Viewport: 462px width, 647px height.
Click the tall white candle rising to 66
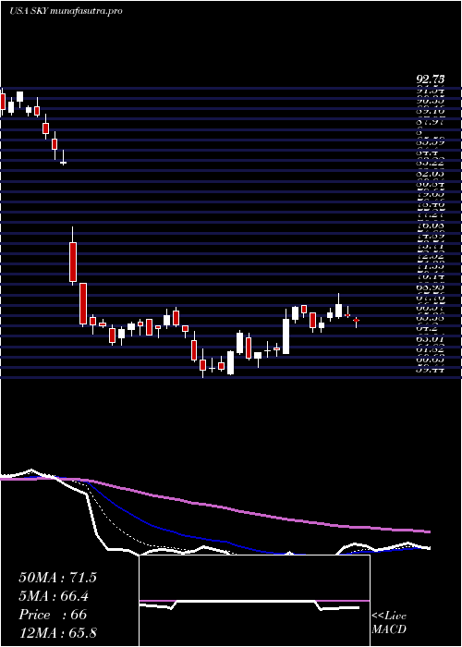(286, 336)
